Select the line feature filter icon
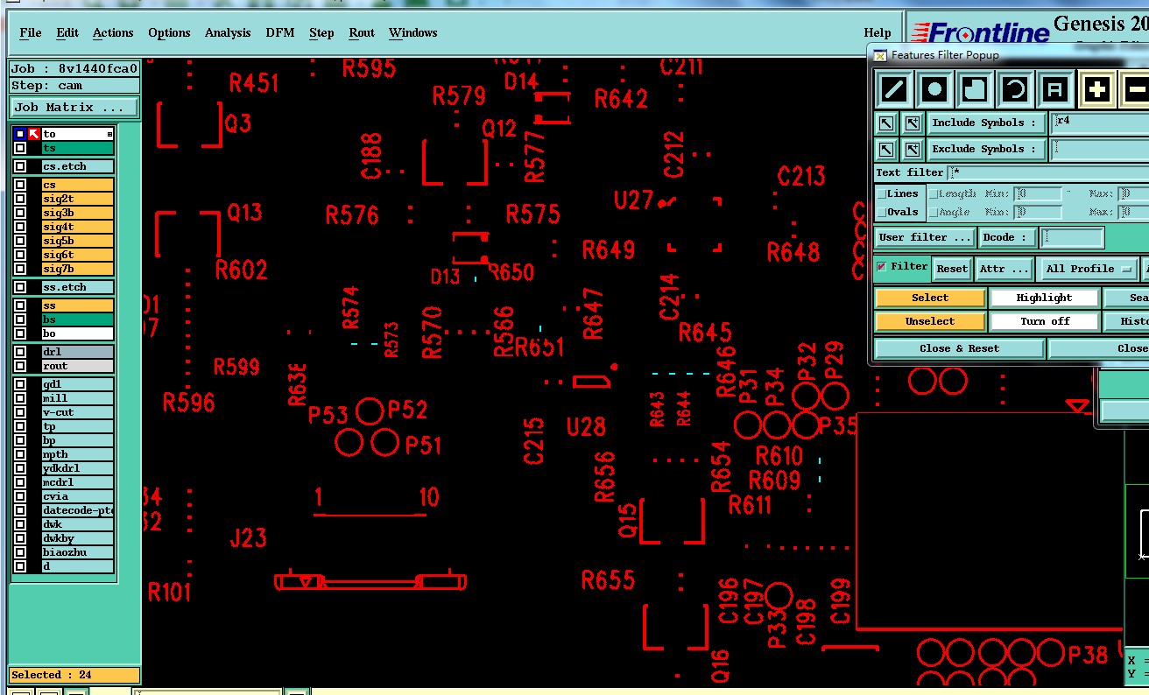Screen dimensions: 1149x695 pos(894,89)
